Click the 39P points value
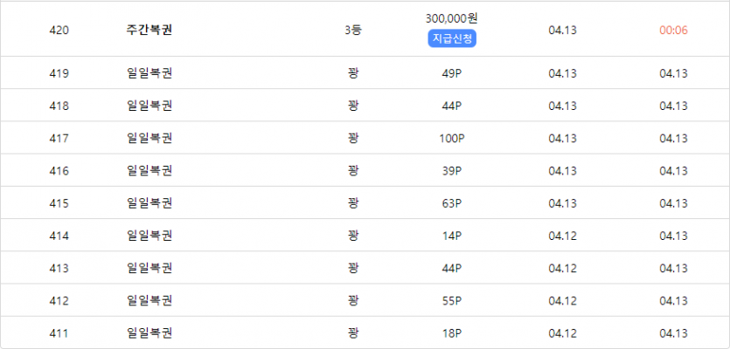 [x=452, y=171]
